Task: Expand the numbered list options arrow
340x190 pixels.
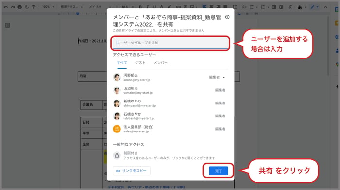Action: point(269,7)
